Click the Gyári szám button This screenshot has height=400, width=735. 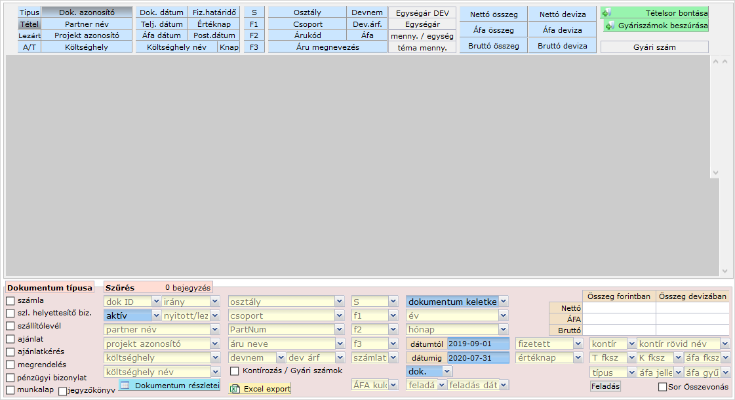[x=654, y=47]
